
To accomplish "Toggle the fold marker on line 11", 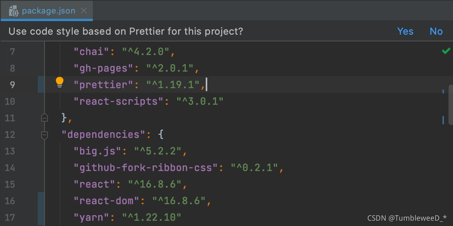I will pyautogui.click(x=45, y=118).
